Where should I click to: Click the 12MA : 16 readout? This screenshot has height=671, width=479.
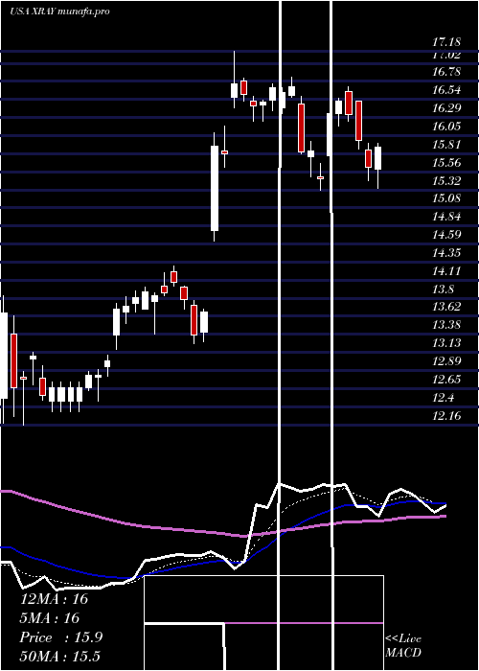click(54, 599)
